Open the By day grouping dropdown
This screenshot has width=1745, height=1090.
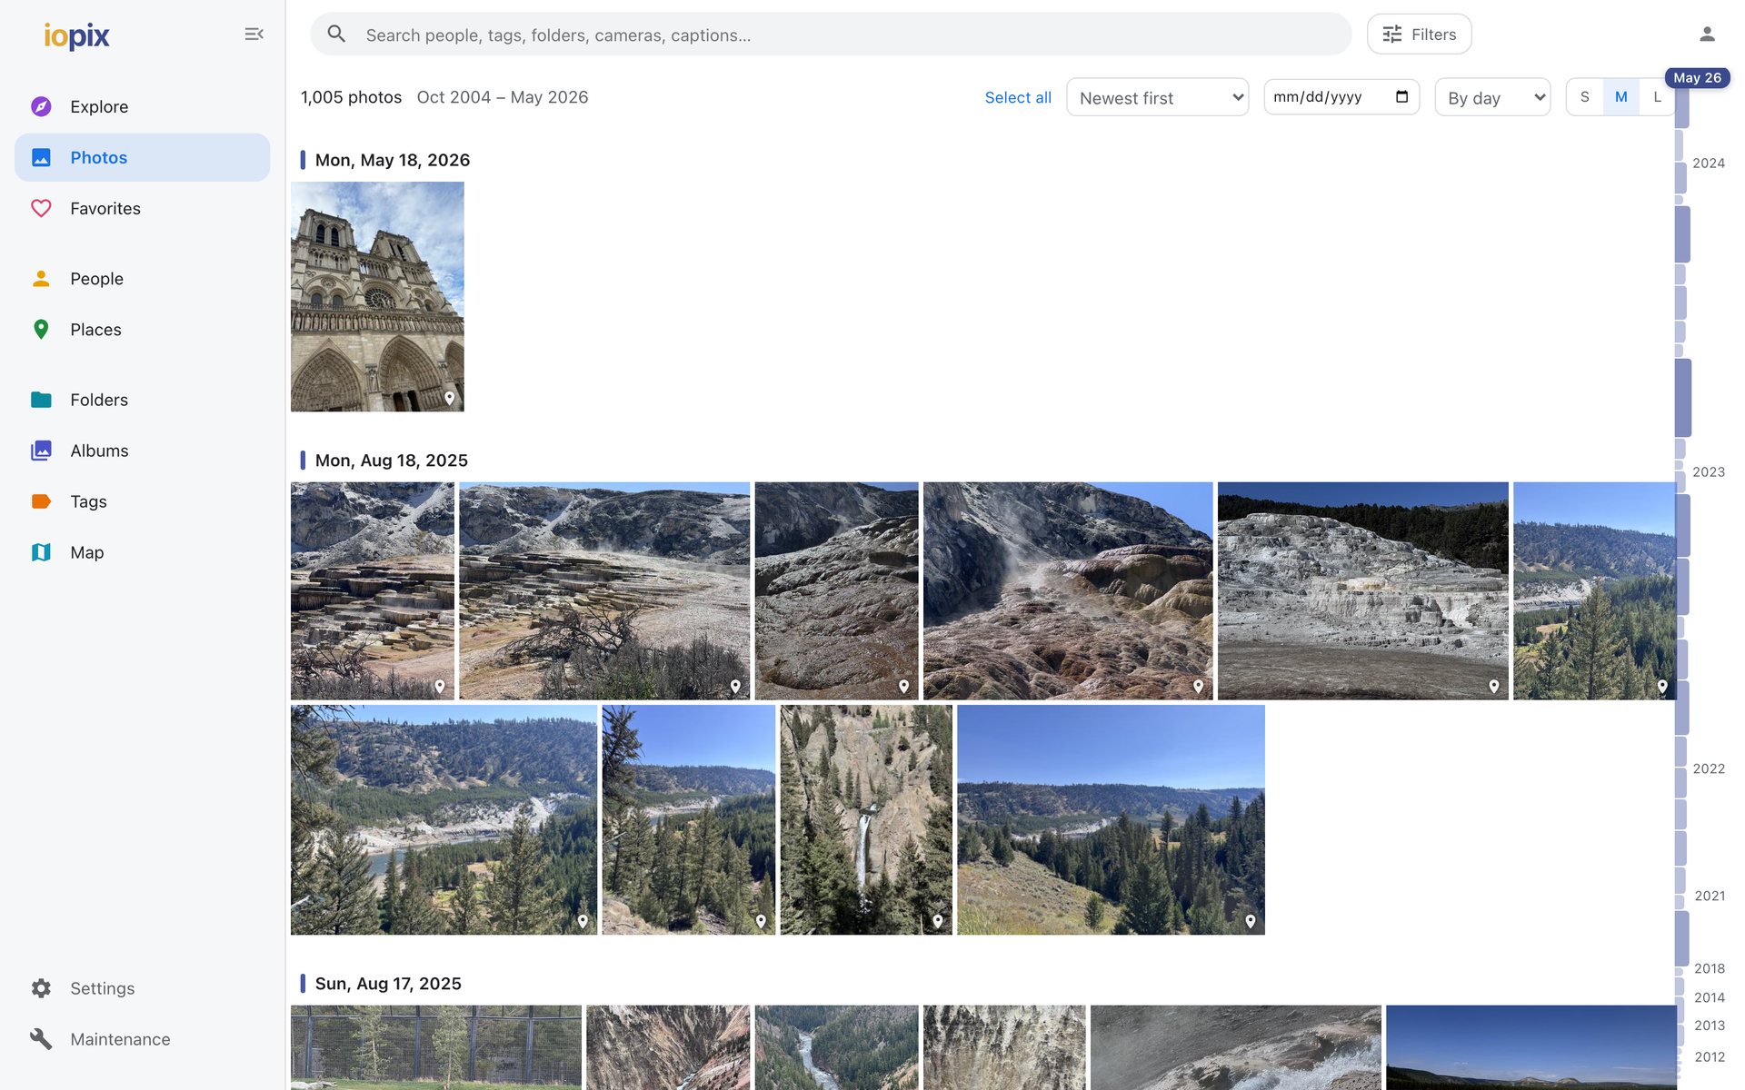point(1492,97)
